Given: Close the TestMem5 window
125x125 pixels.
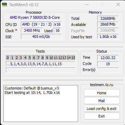Looking at the screenshot, I should 118,4.
